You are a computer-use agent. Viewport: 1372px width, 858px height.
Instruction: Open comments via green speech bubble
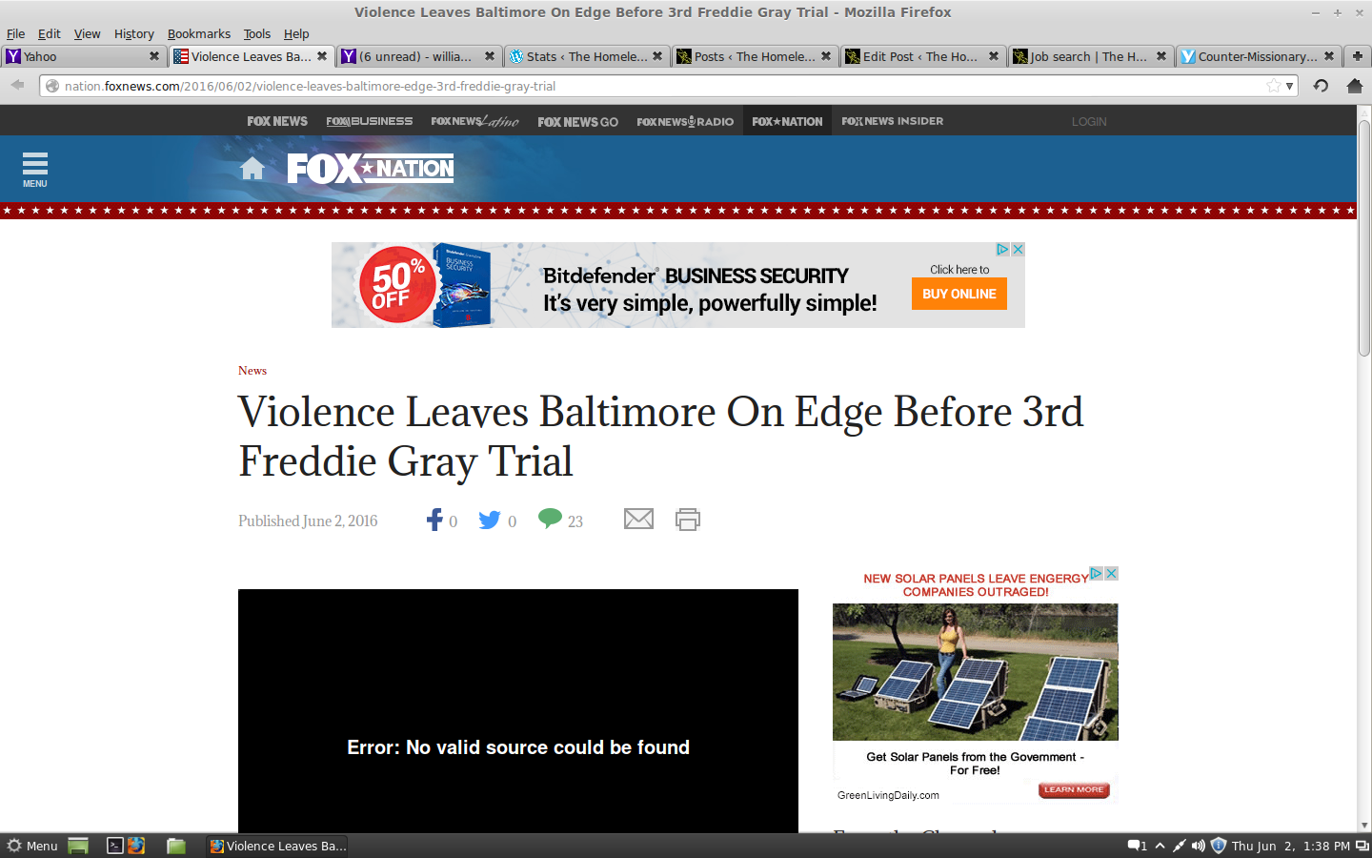pyautogui.click(x=550, y=518)
